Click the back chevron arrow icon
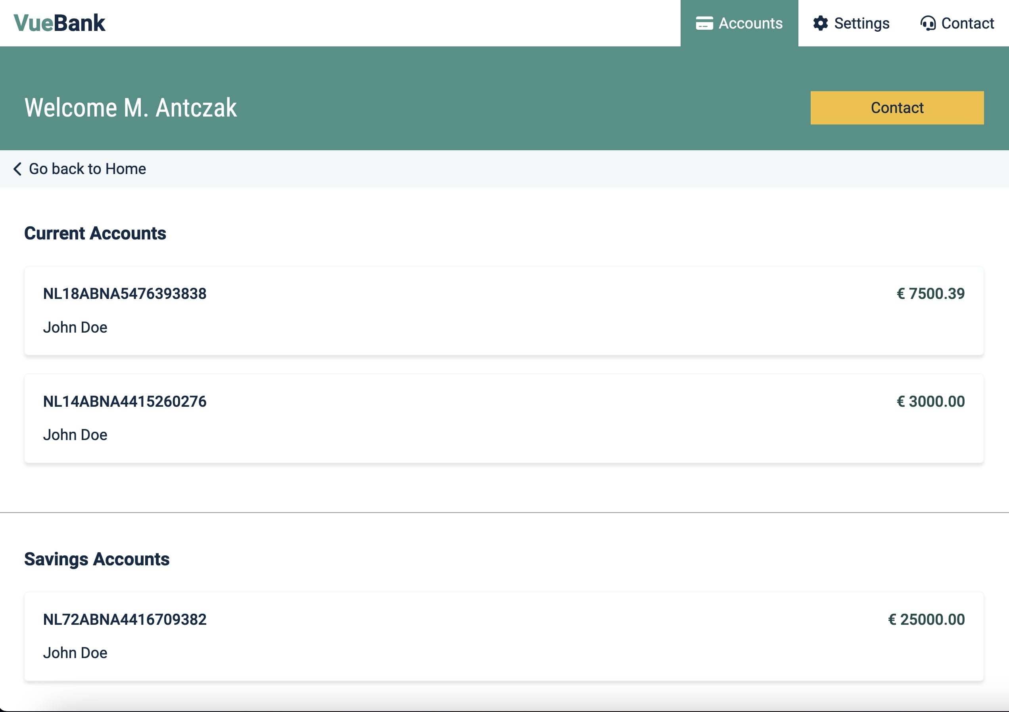This screenshot has height=712, width=1009. pyautogui.click(x=17, y=168)
